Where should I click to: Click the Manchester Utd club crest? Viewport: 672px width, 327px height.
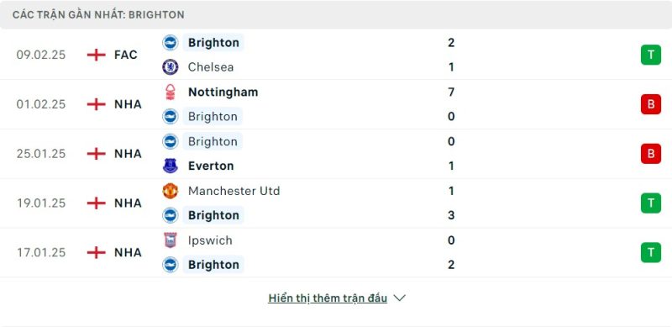[171, 191]
